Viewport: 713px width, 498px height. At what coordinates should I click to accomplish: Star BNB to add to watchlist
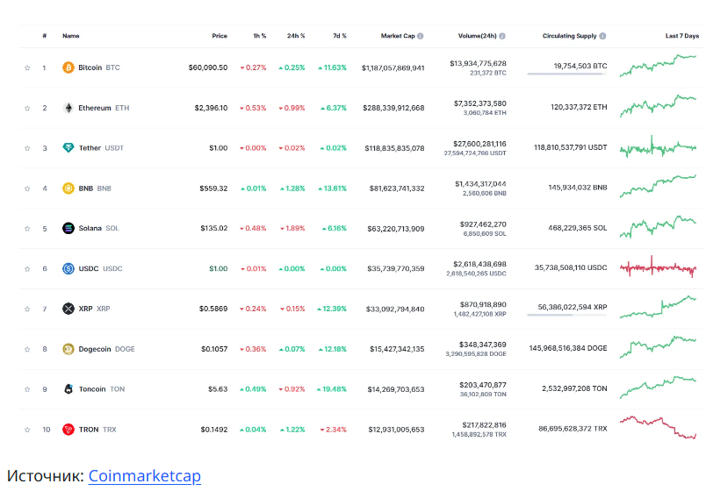tap(27, 189)
